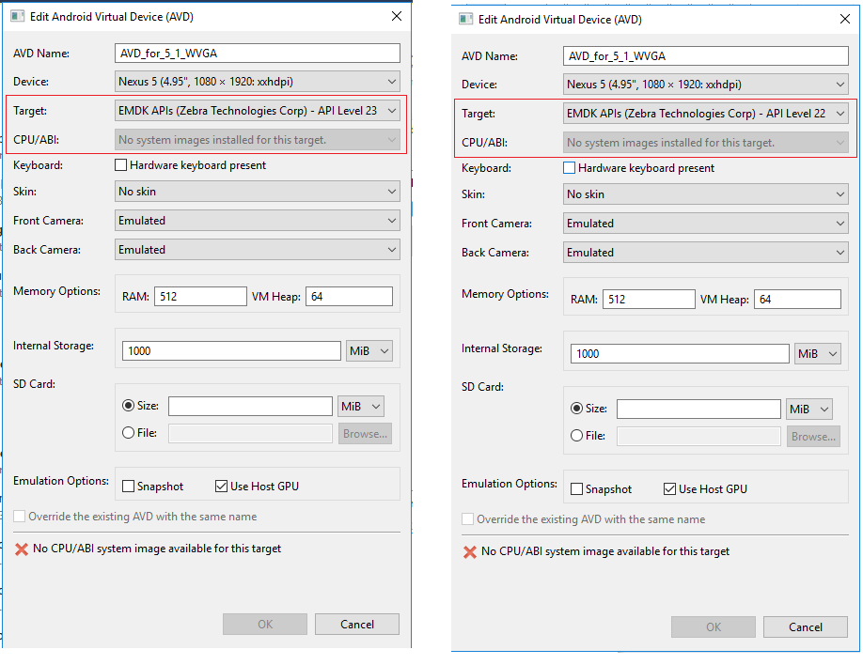Click the AVD Name field showing AVD_for_5_1_WVGA

[x=256, y=53]
